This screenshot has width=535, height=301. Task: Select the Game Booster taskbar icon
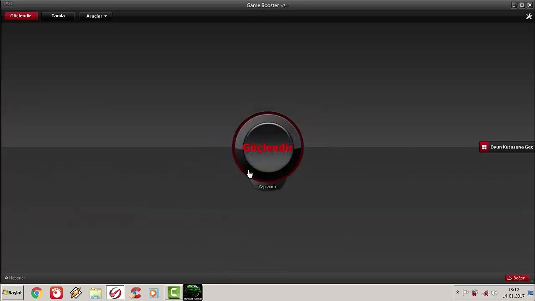(115, 293)
